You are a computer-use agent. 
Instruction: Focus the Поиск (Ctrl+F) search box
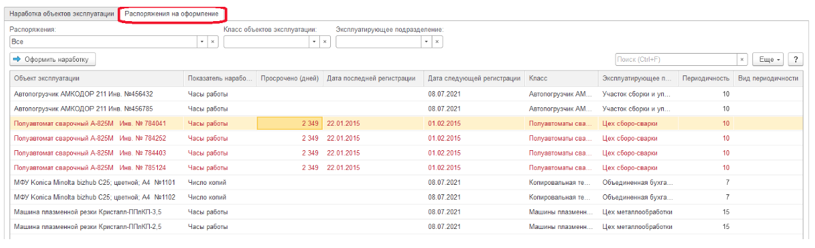click(x=676, y=59)
